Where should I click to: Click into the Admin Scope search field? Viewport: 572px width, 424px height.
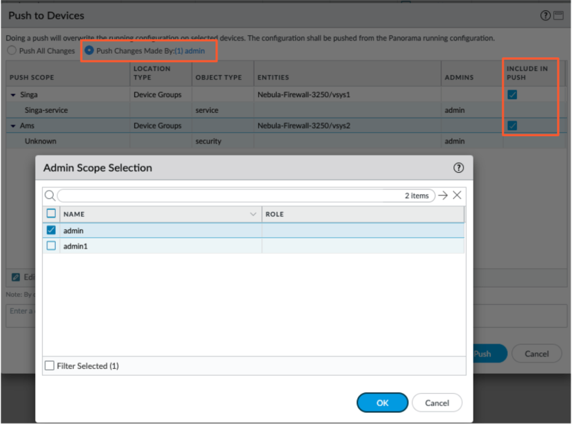pos(227,195)
